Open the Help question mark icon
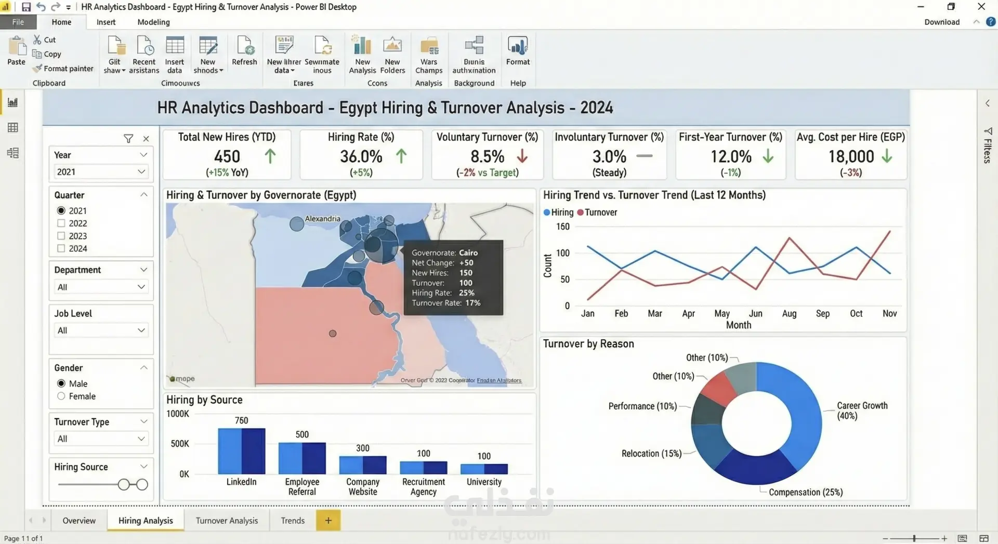This screenshot has width=998, height=544. click(x=991, y=22)
